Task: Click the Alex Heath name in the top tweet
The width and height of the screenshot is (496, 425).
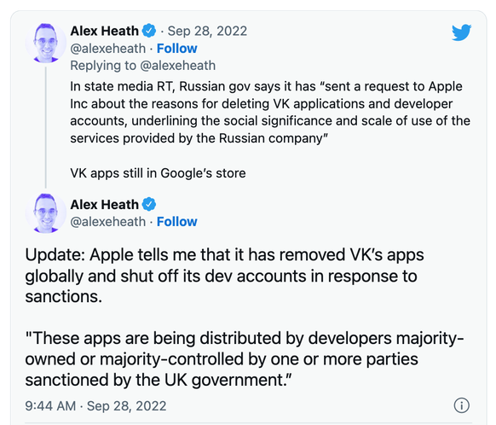Action: (104, 31)
